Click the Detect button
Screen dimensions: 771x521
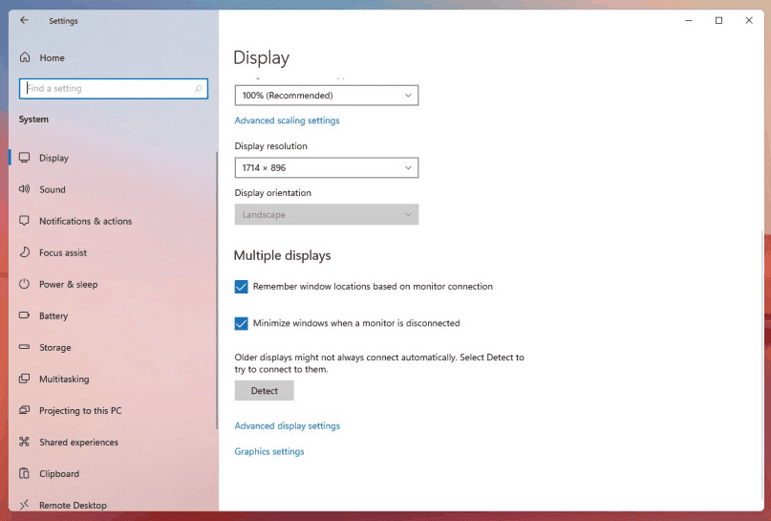coord(264,391)
